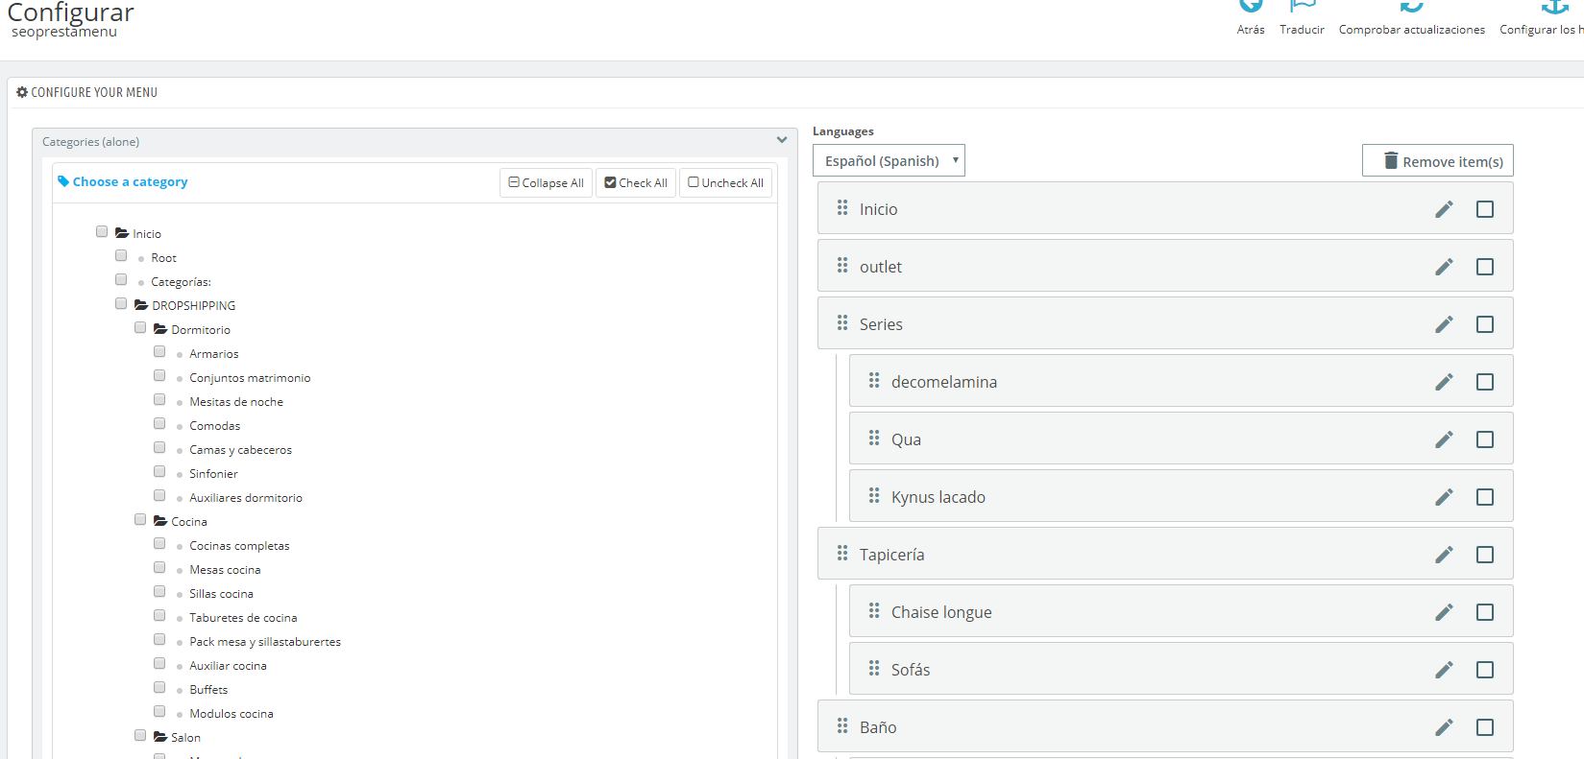The height and width of the screenshot is (759, 1584).
Task: Click Comprobar actualizaciones refresh icon
Action: click(1411, 6)
